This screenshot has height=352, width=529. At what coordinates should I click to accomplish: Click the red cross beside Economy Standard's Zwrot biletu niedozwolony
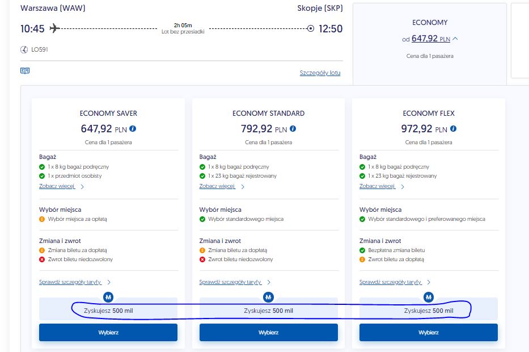click(202, 259)
